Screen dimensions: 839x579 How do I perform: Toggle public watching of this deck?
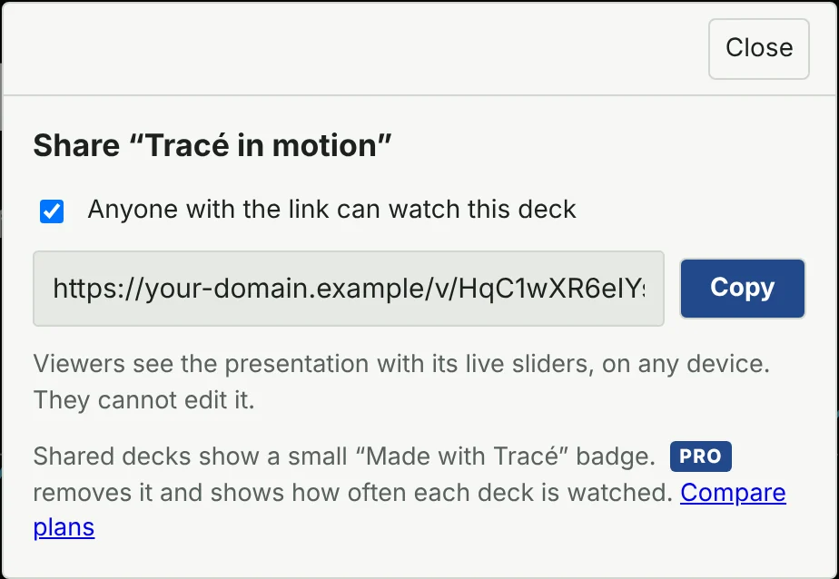(x=52, y=211)
